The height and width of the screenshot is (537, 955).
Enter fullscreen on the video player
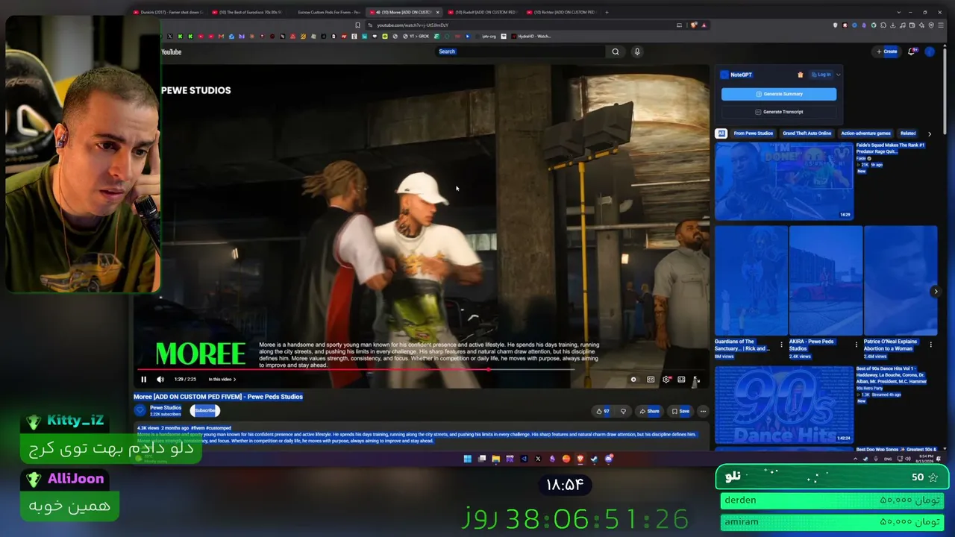click(x=696, y=380)
